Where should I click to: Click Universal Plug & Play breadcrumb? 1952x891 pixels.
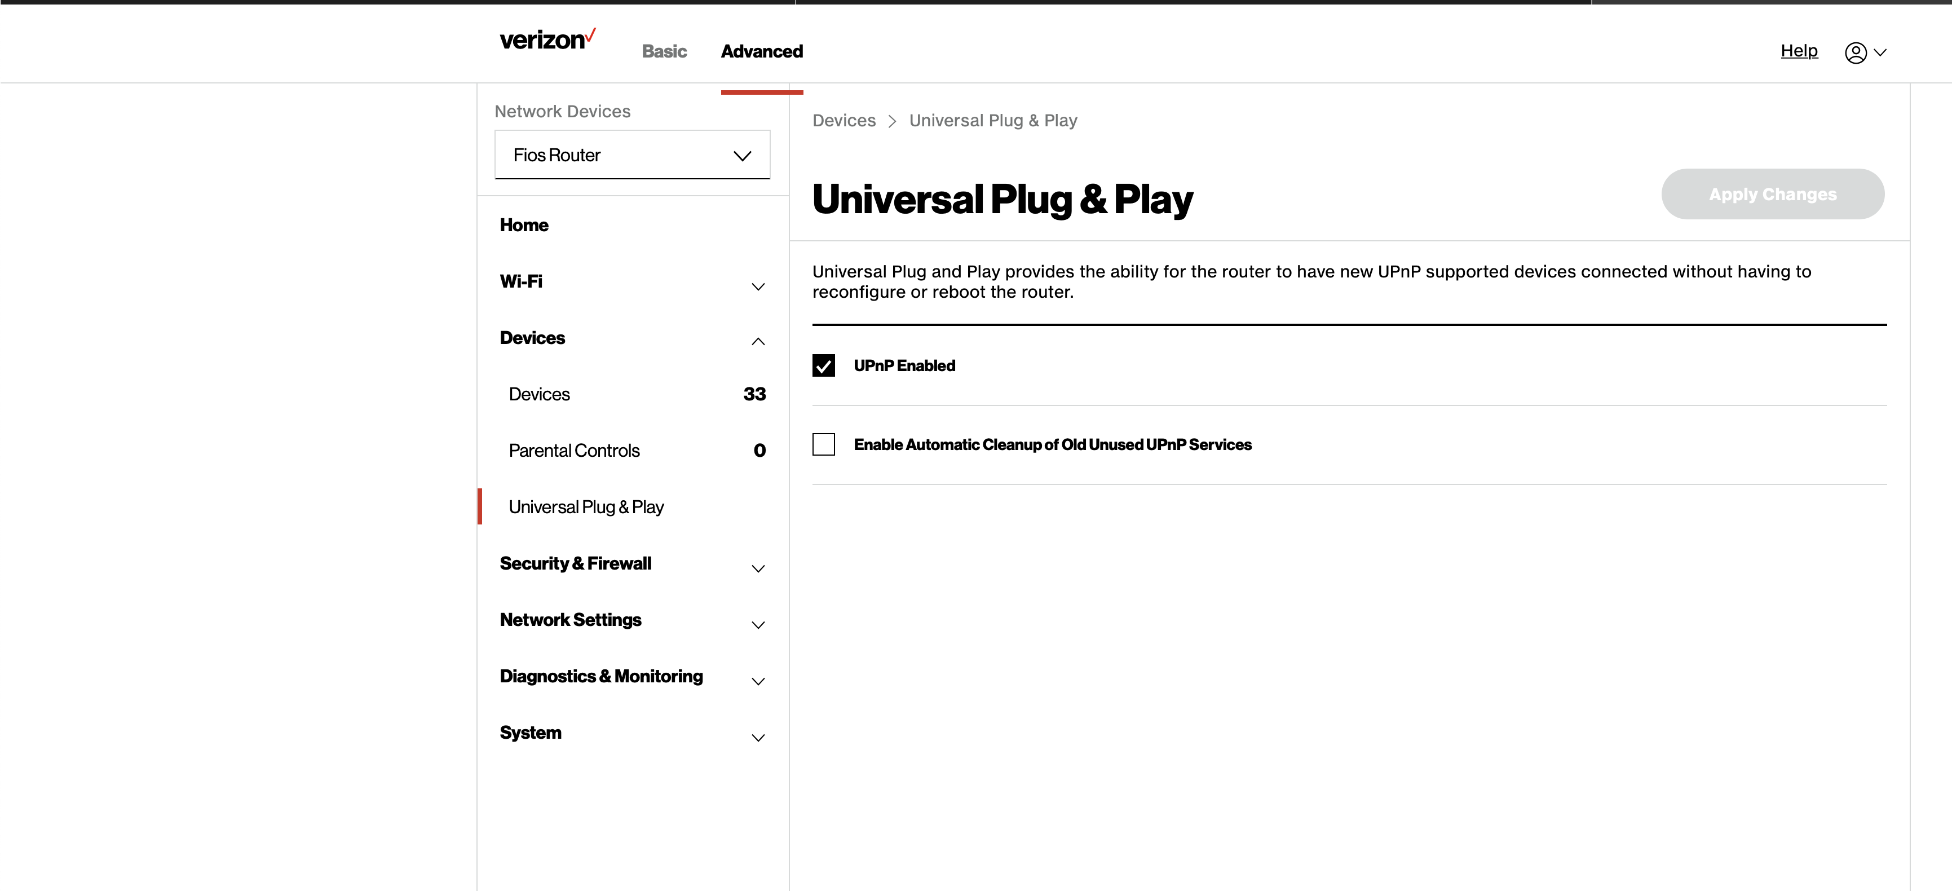point(993,121)
